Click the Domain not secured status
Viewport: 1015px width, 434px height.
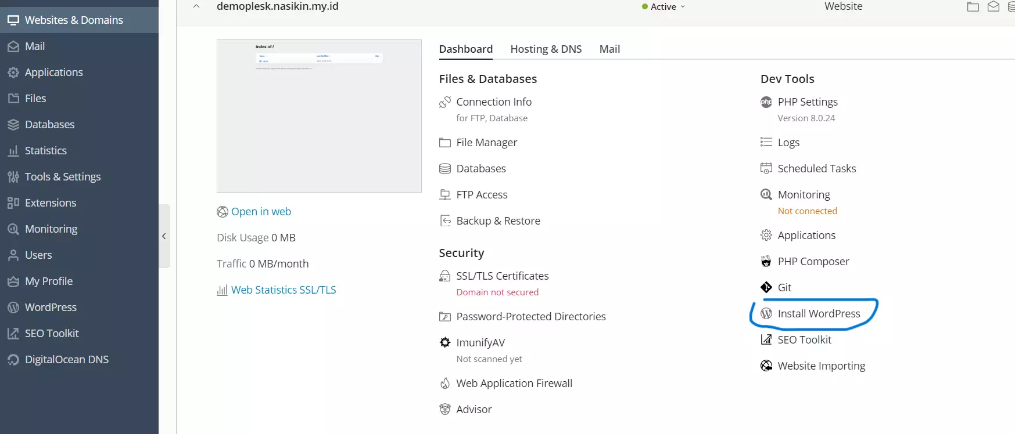[497, 292]
